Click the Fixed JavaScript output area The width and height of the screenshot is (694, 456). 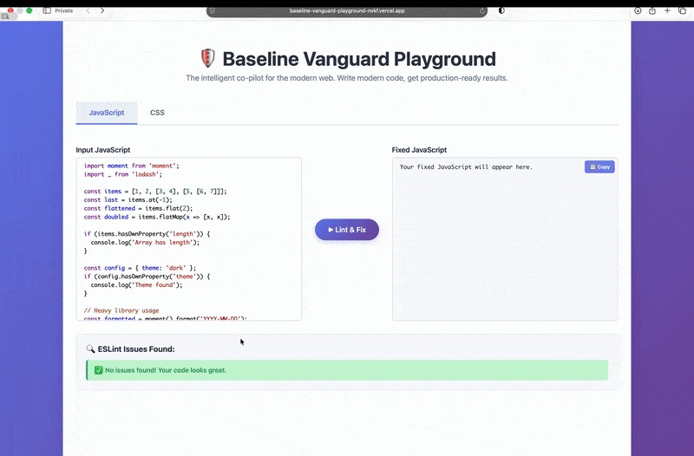tap(505, 238)
